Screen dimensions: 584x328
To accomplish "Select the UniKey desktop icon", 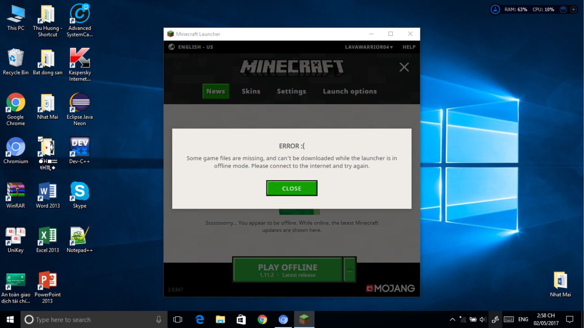I will tap(16, 240).
